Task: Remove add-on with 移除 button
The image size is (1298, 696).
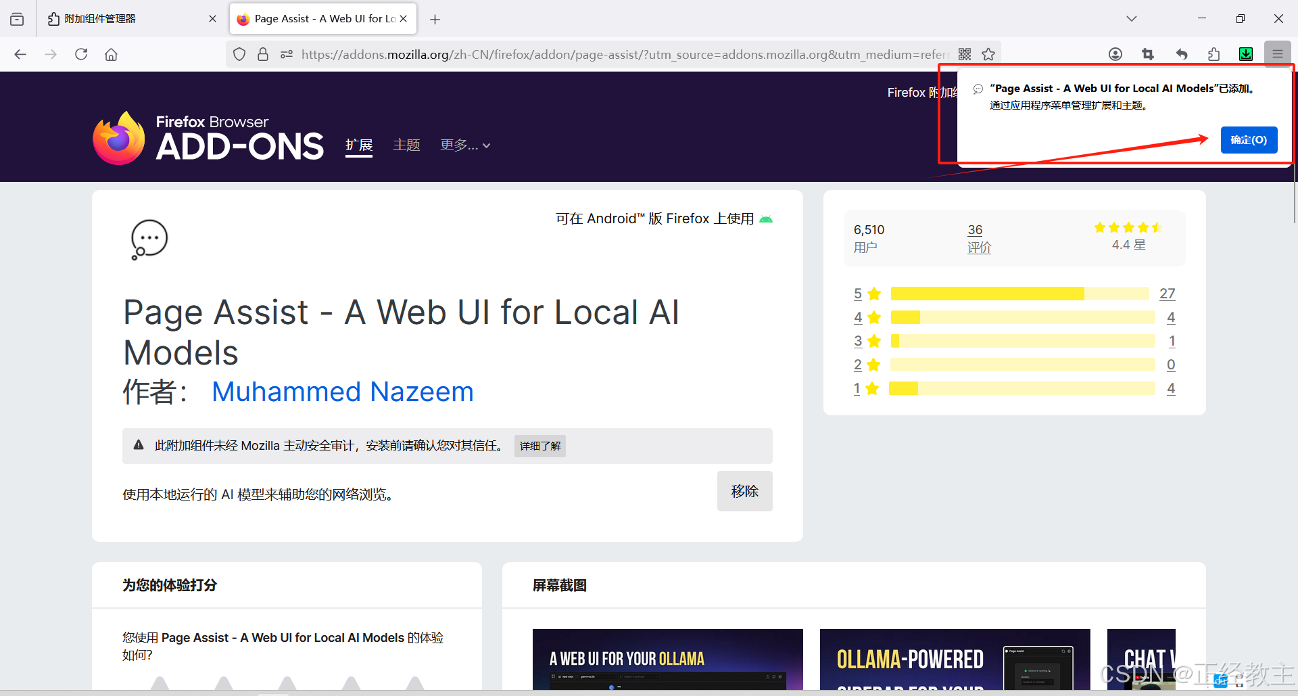Action: (x=744, y=491)
